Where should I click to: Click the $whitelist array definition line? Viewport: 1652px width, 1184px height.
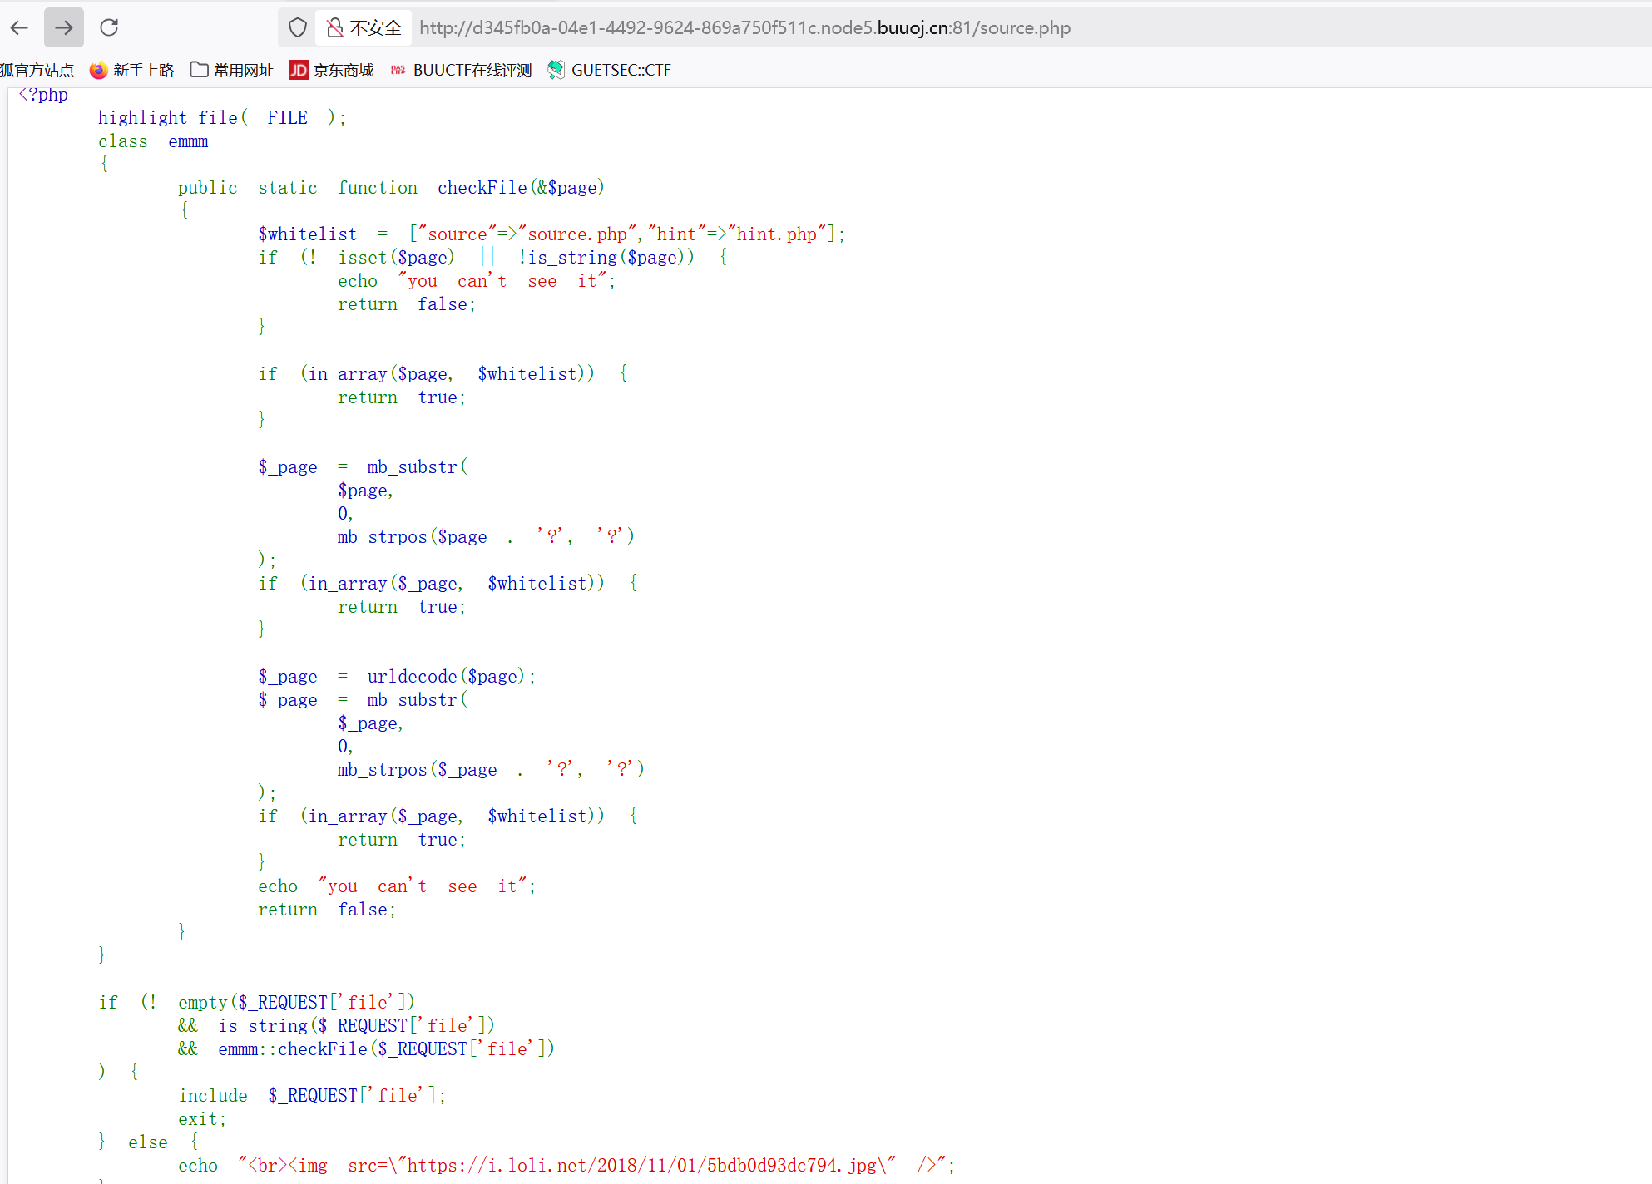point(551,234)
